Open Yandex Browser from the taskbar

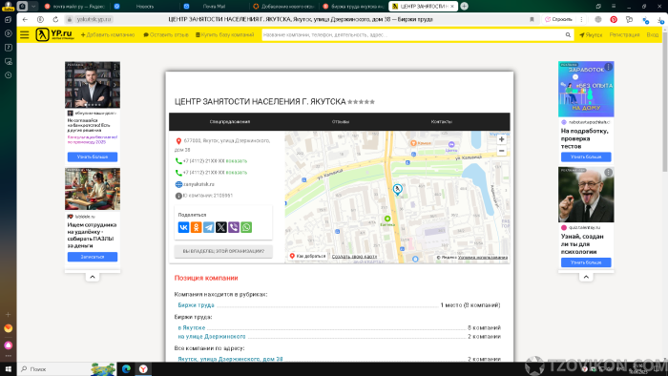tap(143, 369)
